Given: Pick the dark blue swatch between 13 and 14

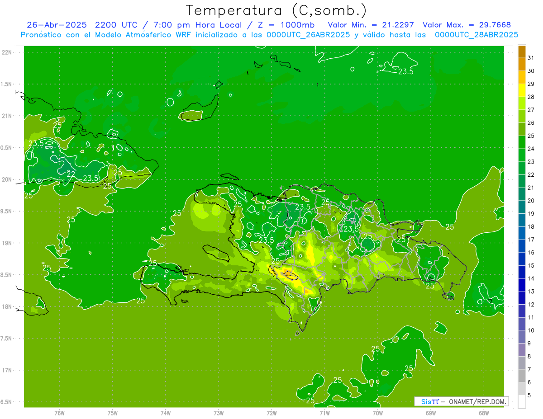Looking at the screenshot, I should (x=522, y=285).
